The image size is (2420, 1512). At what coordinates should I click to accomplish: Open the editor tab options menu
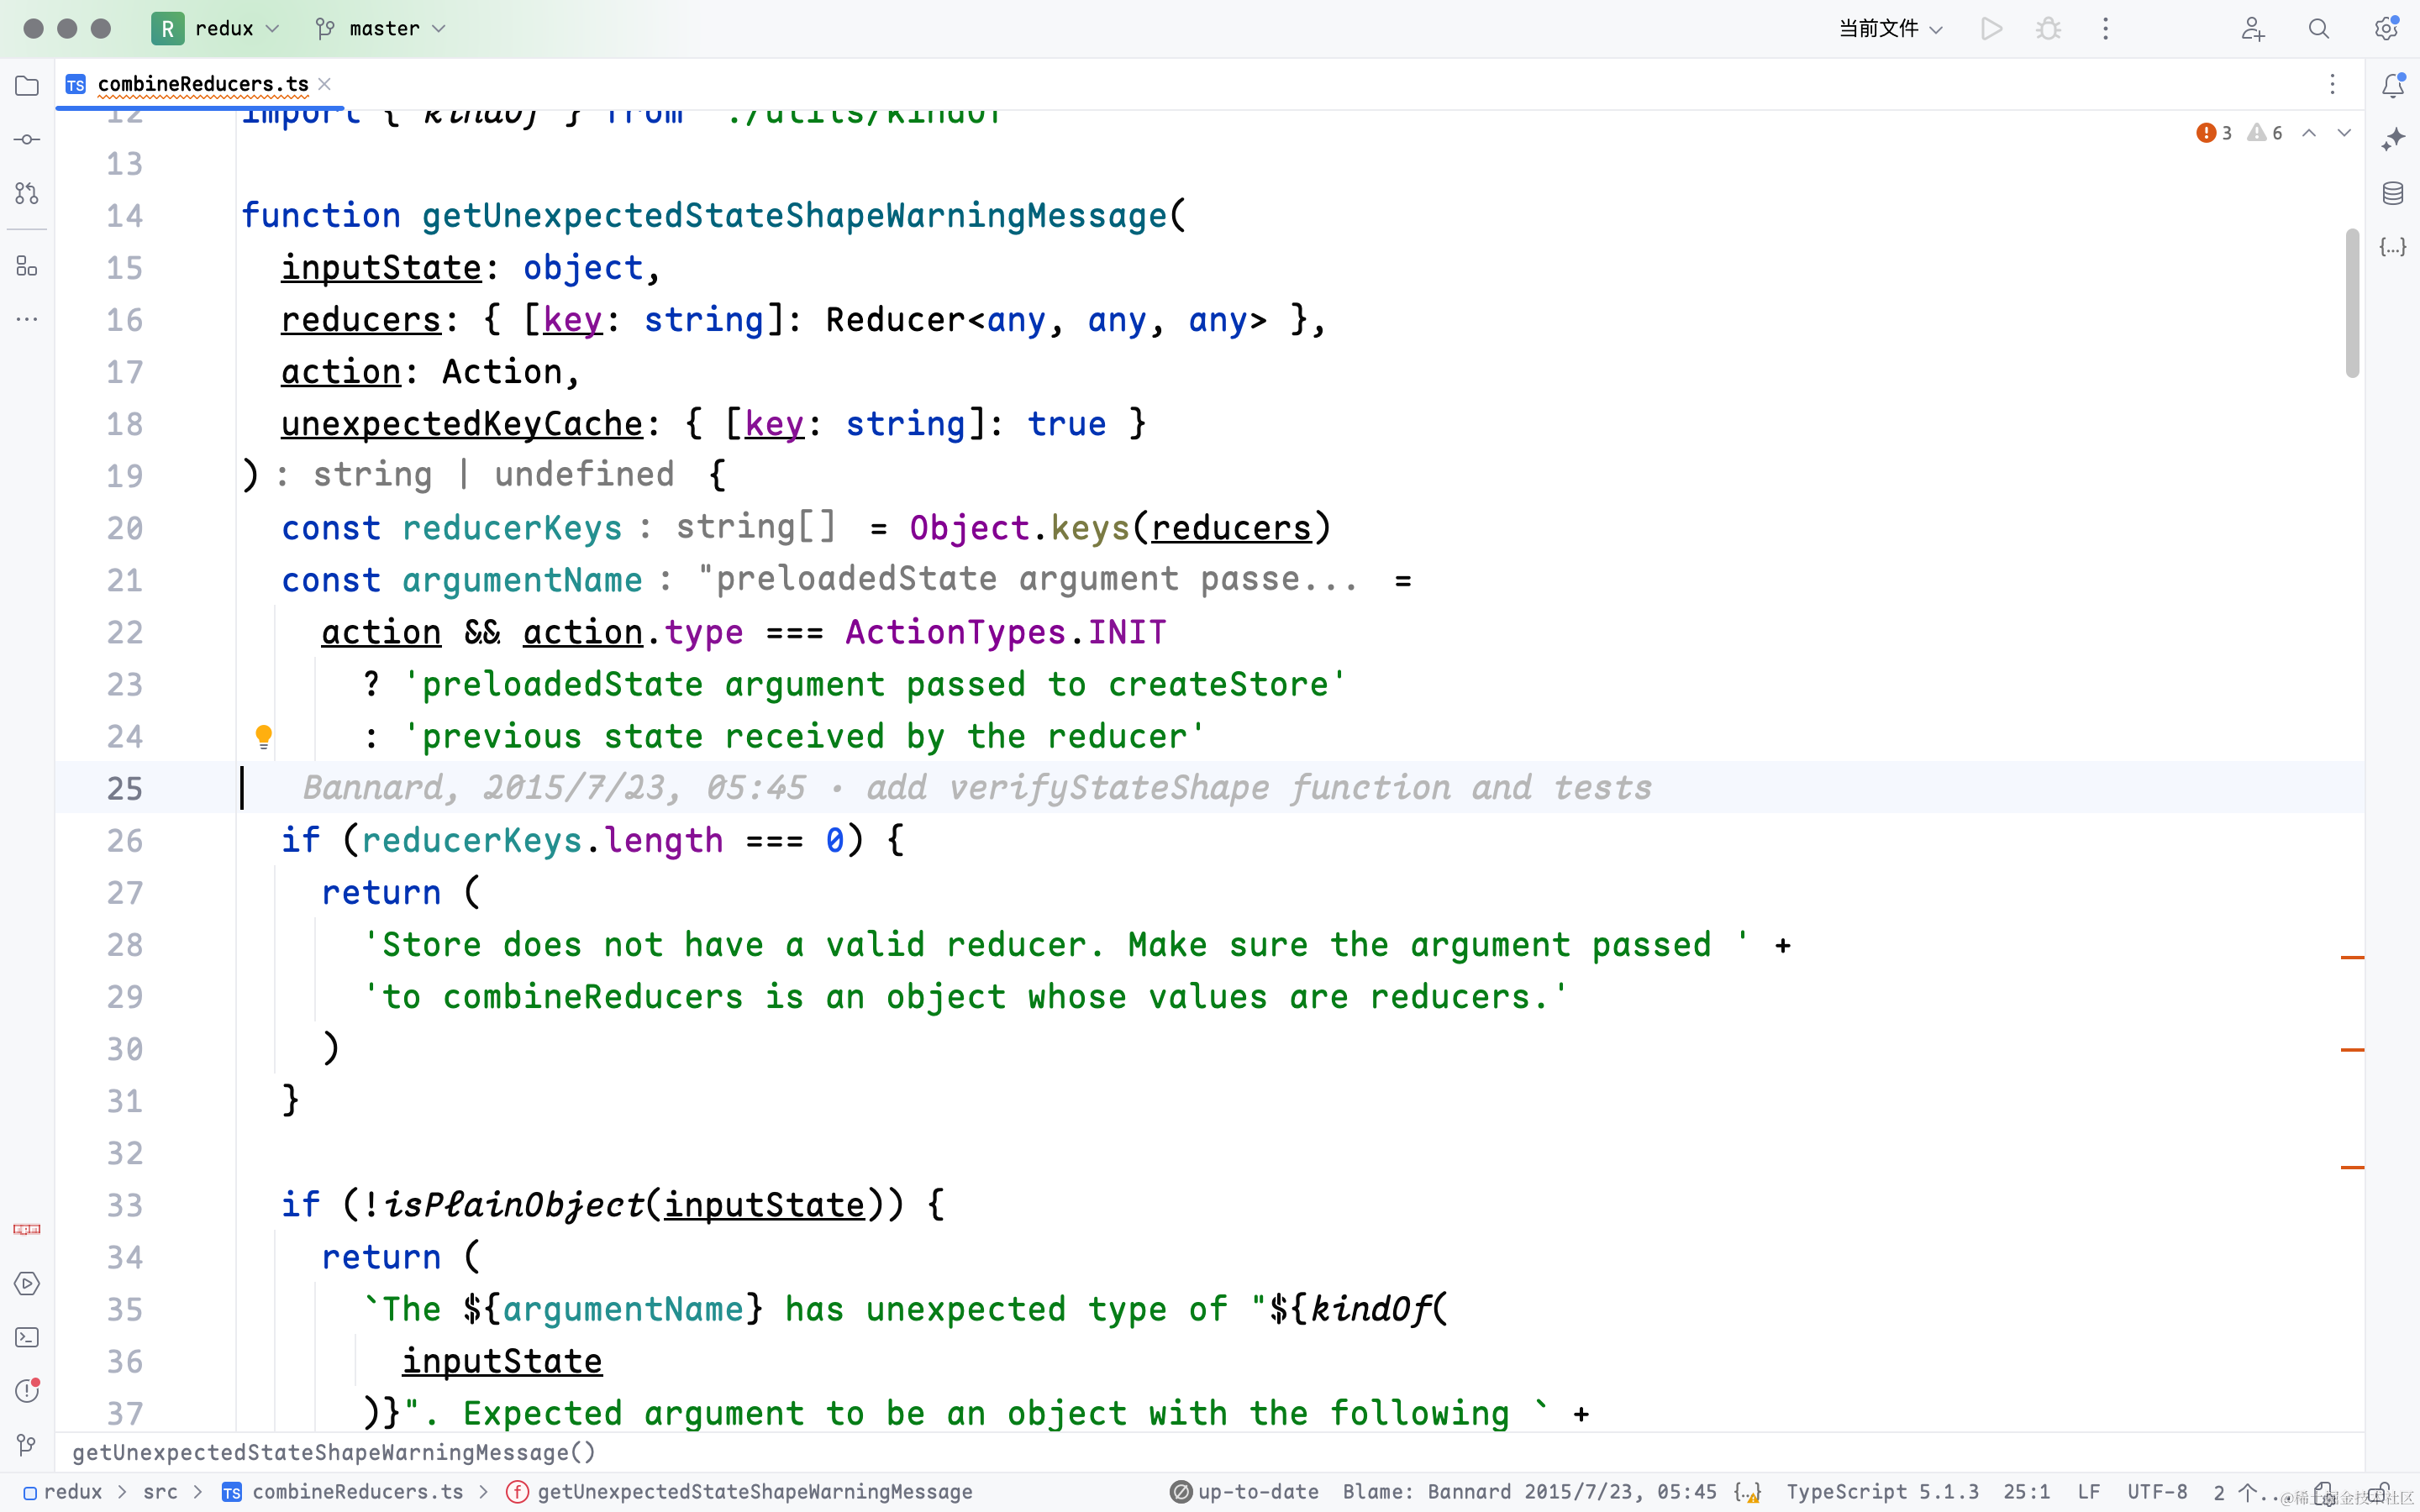pyautogui.click(x=2332, y=84)
